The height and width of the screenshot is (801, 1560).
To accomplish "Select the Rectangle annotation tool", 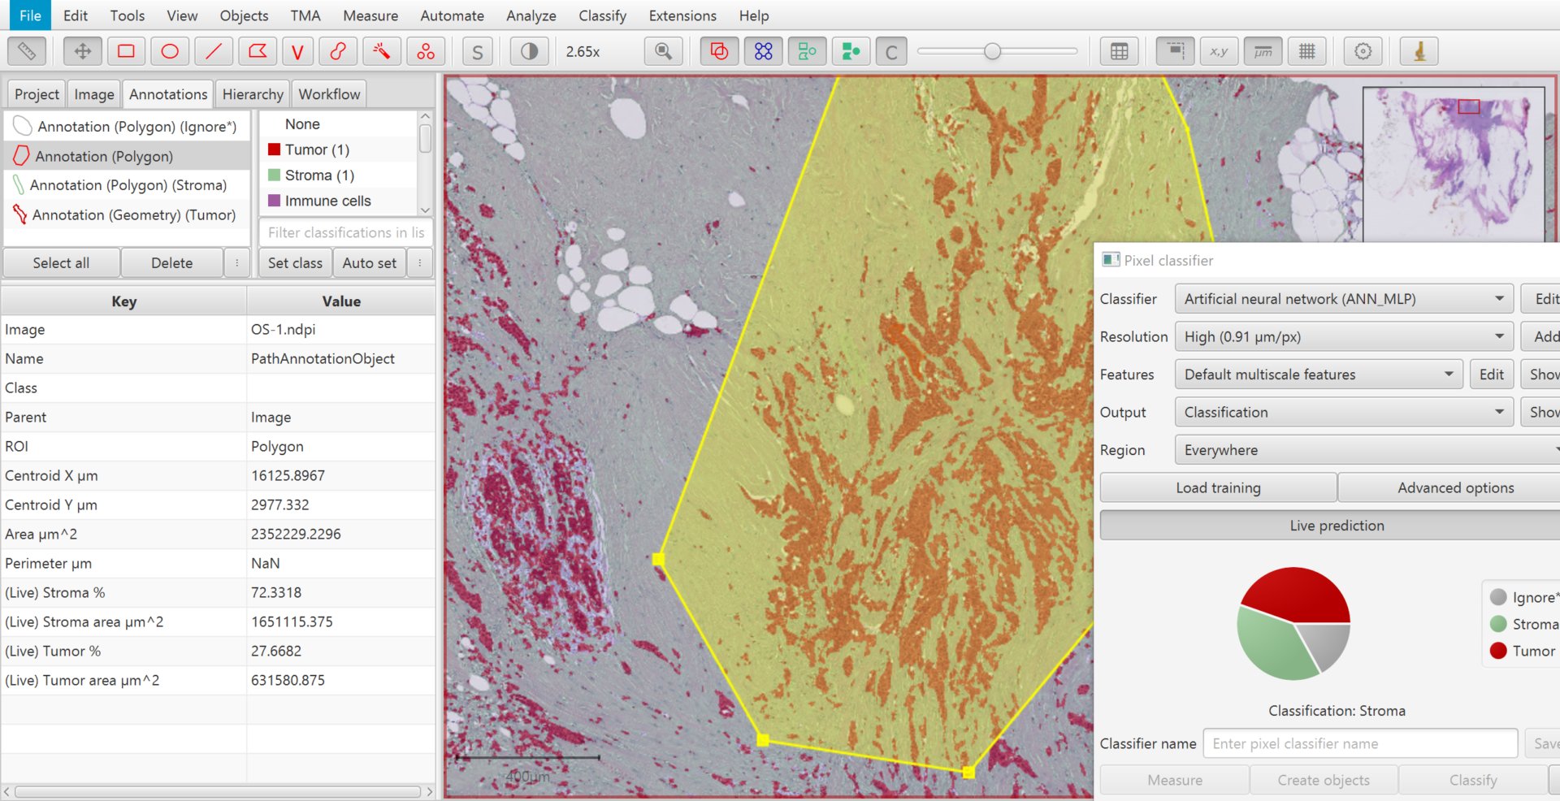I will coord(126,51).
